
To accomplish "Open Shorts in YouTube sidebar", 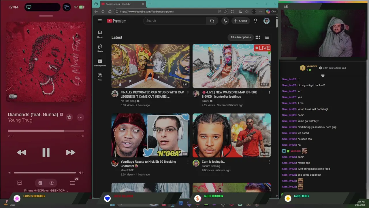I will coord(100,48).
